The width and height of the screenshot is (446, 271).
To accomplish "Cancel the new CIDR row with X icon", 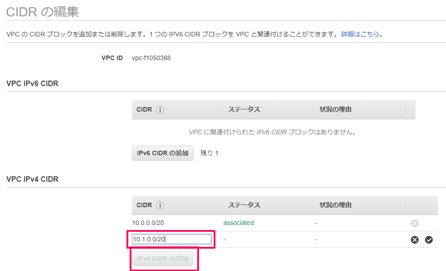I will point(415,240).
